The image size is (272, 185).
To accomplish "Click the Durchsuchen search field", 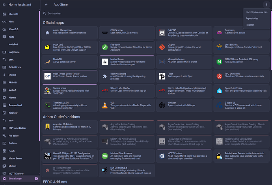I will [x=142, y=13].
